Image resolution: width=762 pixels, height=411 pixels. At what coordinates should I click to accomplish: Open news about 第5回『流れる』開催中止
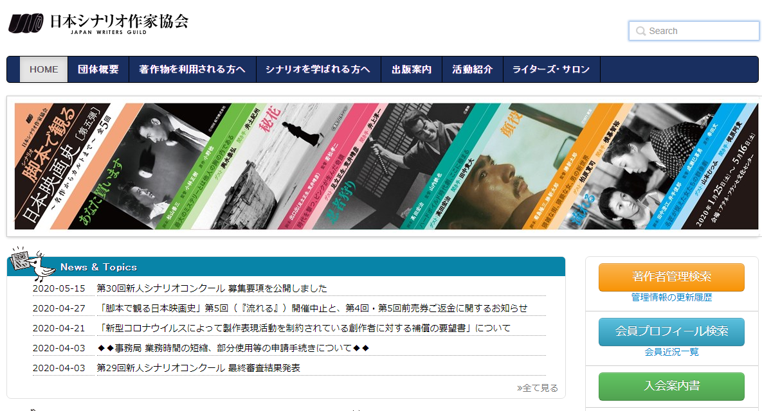(313, 308)
